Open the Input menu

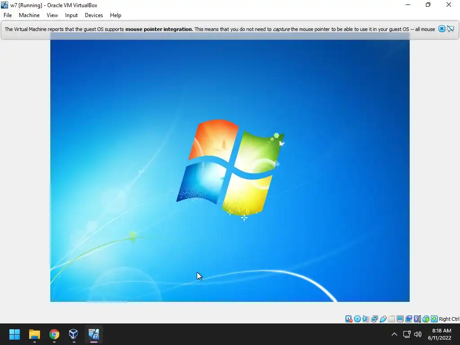pos(71,15)
